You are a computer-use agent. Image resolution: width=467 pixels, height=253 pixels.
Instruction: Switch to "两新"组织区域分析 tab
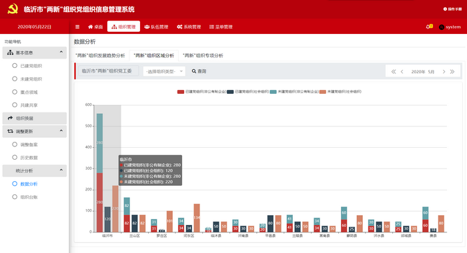coord(153,56)
